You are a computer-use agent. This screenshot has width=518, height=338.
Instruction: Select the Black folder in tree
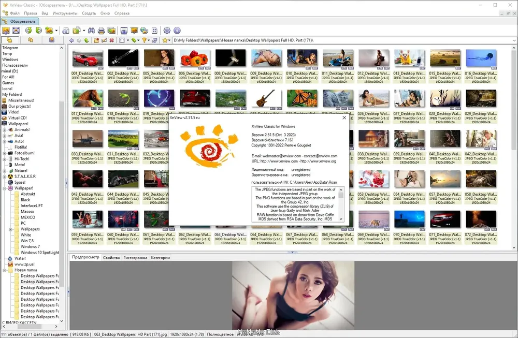tap(25, 200)
